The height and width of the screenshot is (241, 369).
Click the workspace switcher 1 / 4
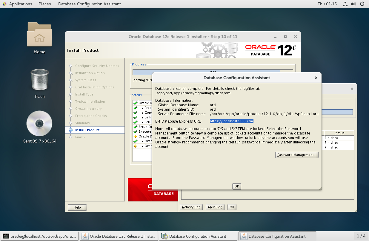point(361,236)
